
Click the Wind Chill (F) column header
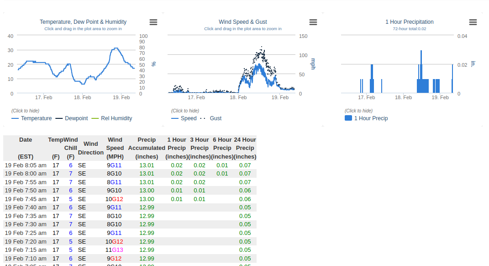point(70,148)
